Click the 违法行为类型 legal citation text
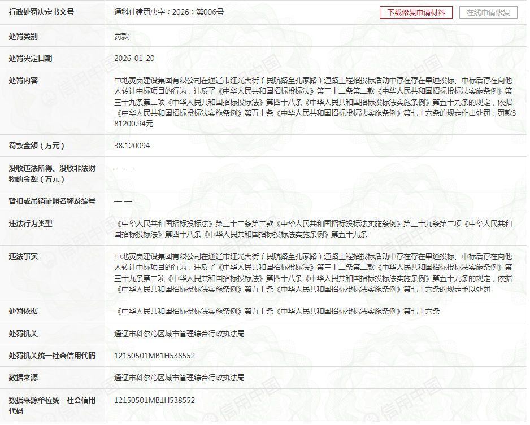 [x=313, y=229]
